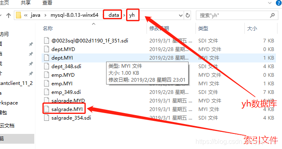This screenshot has width=282, height=149.
Task: Open the address bar history dropdown
Action: tap(181, 16)
